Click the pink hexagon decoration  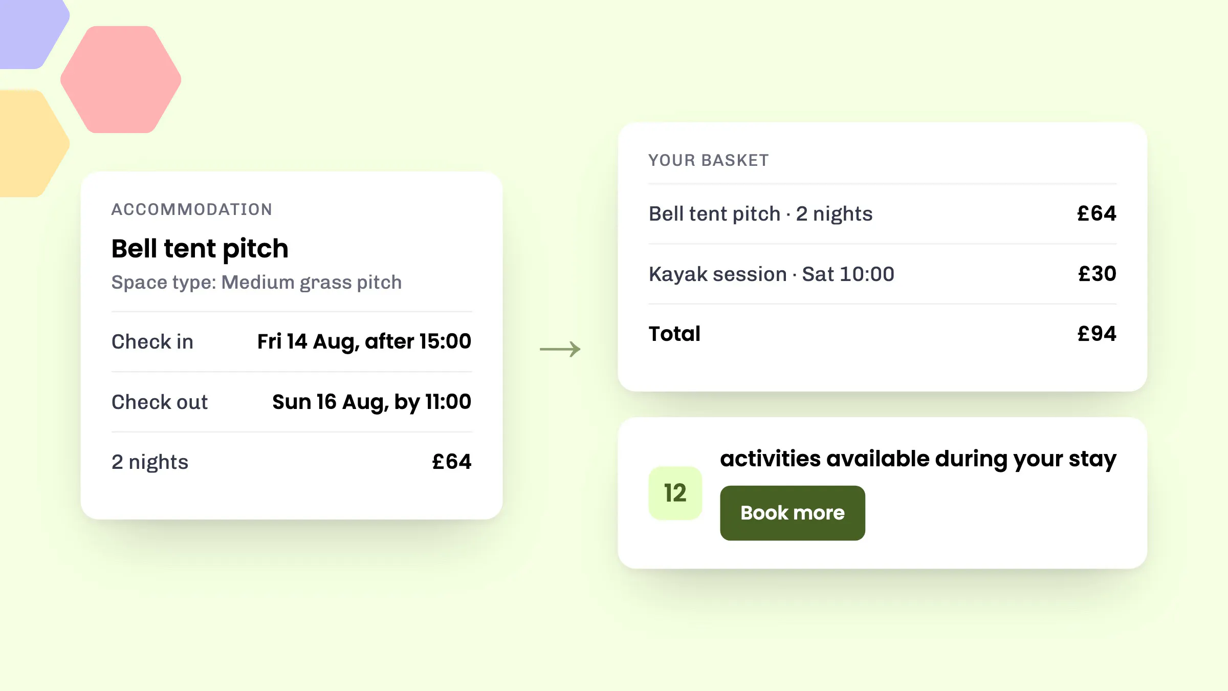coord(121,79)
